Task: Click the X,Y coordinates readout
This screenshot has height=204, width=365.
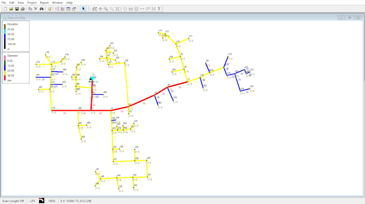Action: (x=76, y=201)
